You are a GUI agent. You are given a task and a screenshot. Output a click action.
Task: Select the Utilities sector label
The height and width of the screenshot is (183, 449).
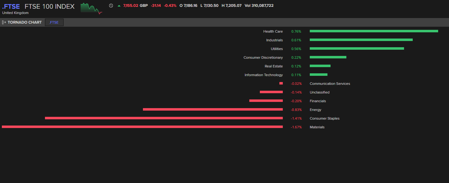click(277, 49)
